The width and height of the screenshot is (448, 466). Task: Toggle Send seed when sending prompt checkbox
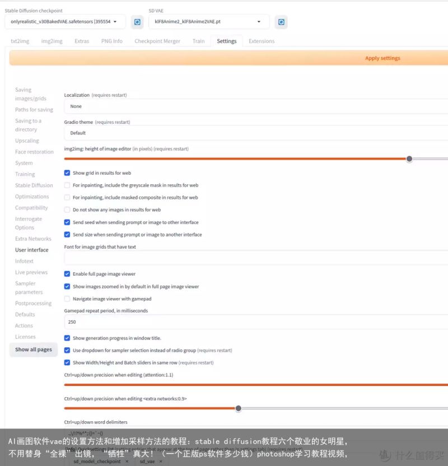click(67, 222)
